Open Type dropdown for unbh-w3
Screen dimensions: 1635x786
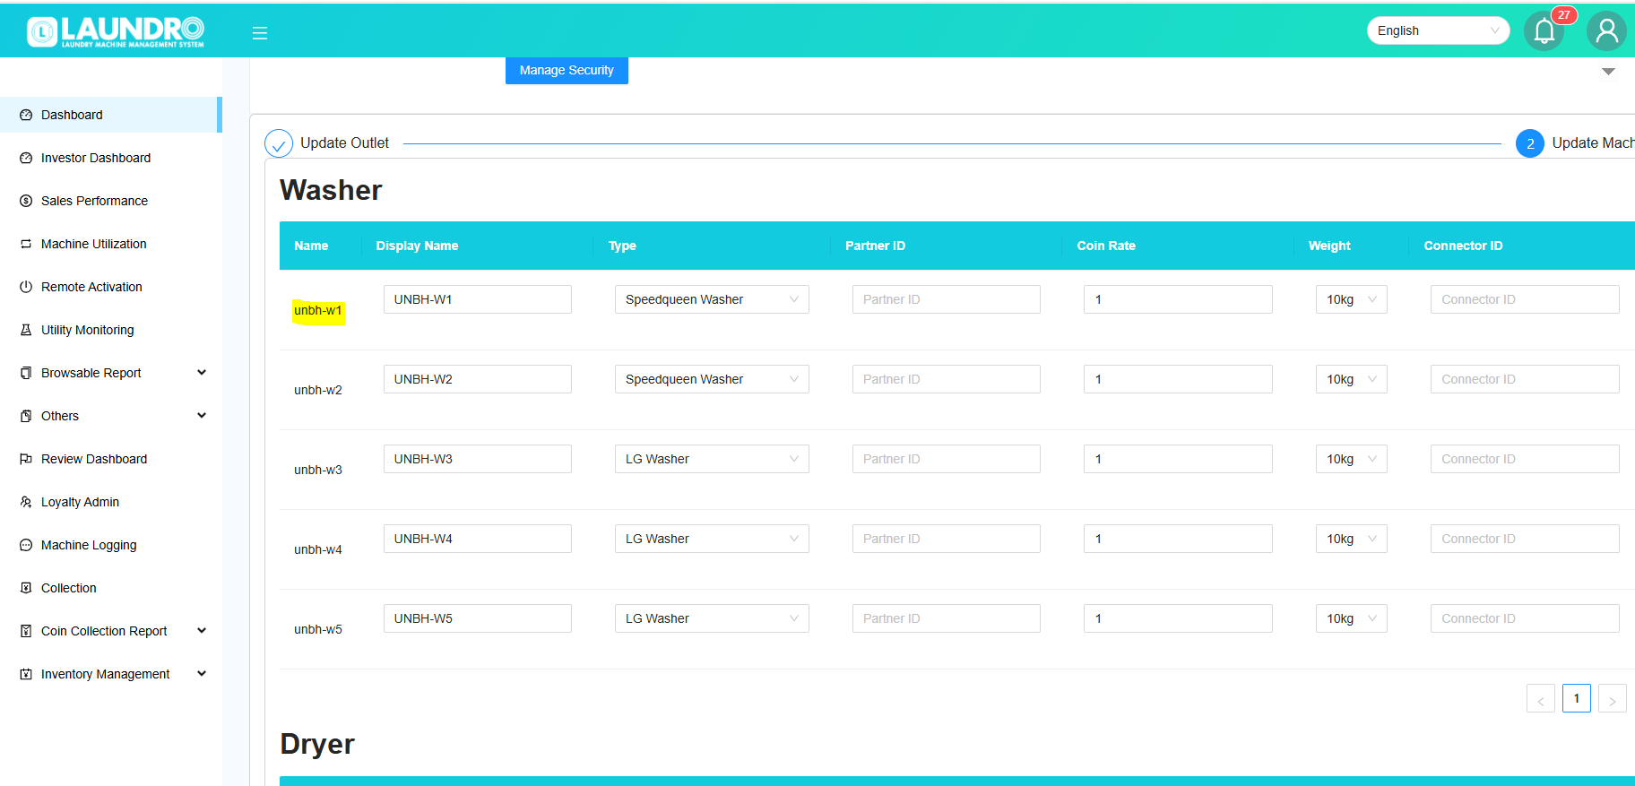point(712,459)
